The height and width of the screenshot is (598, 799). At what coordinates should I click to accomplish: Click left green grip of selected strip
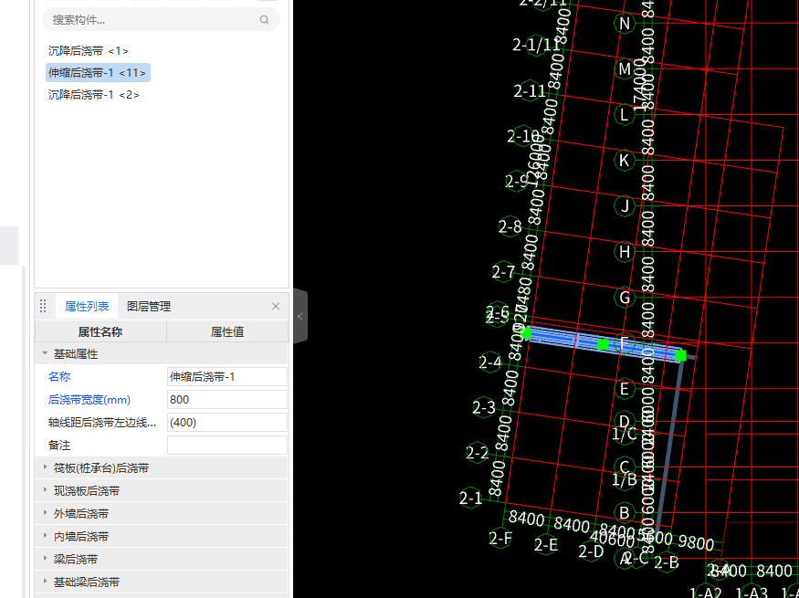[526, 333]
